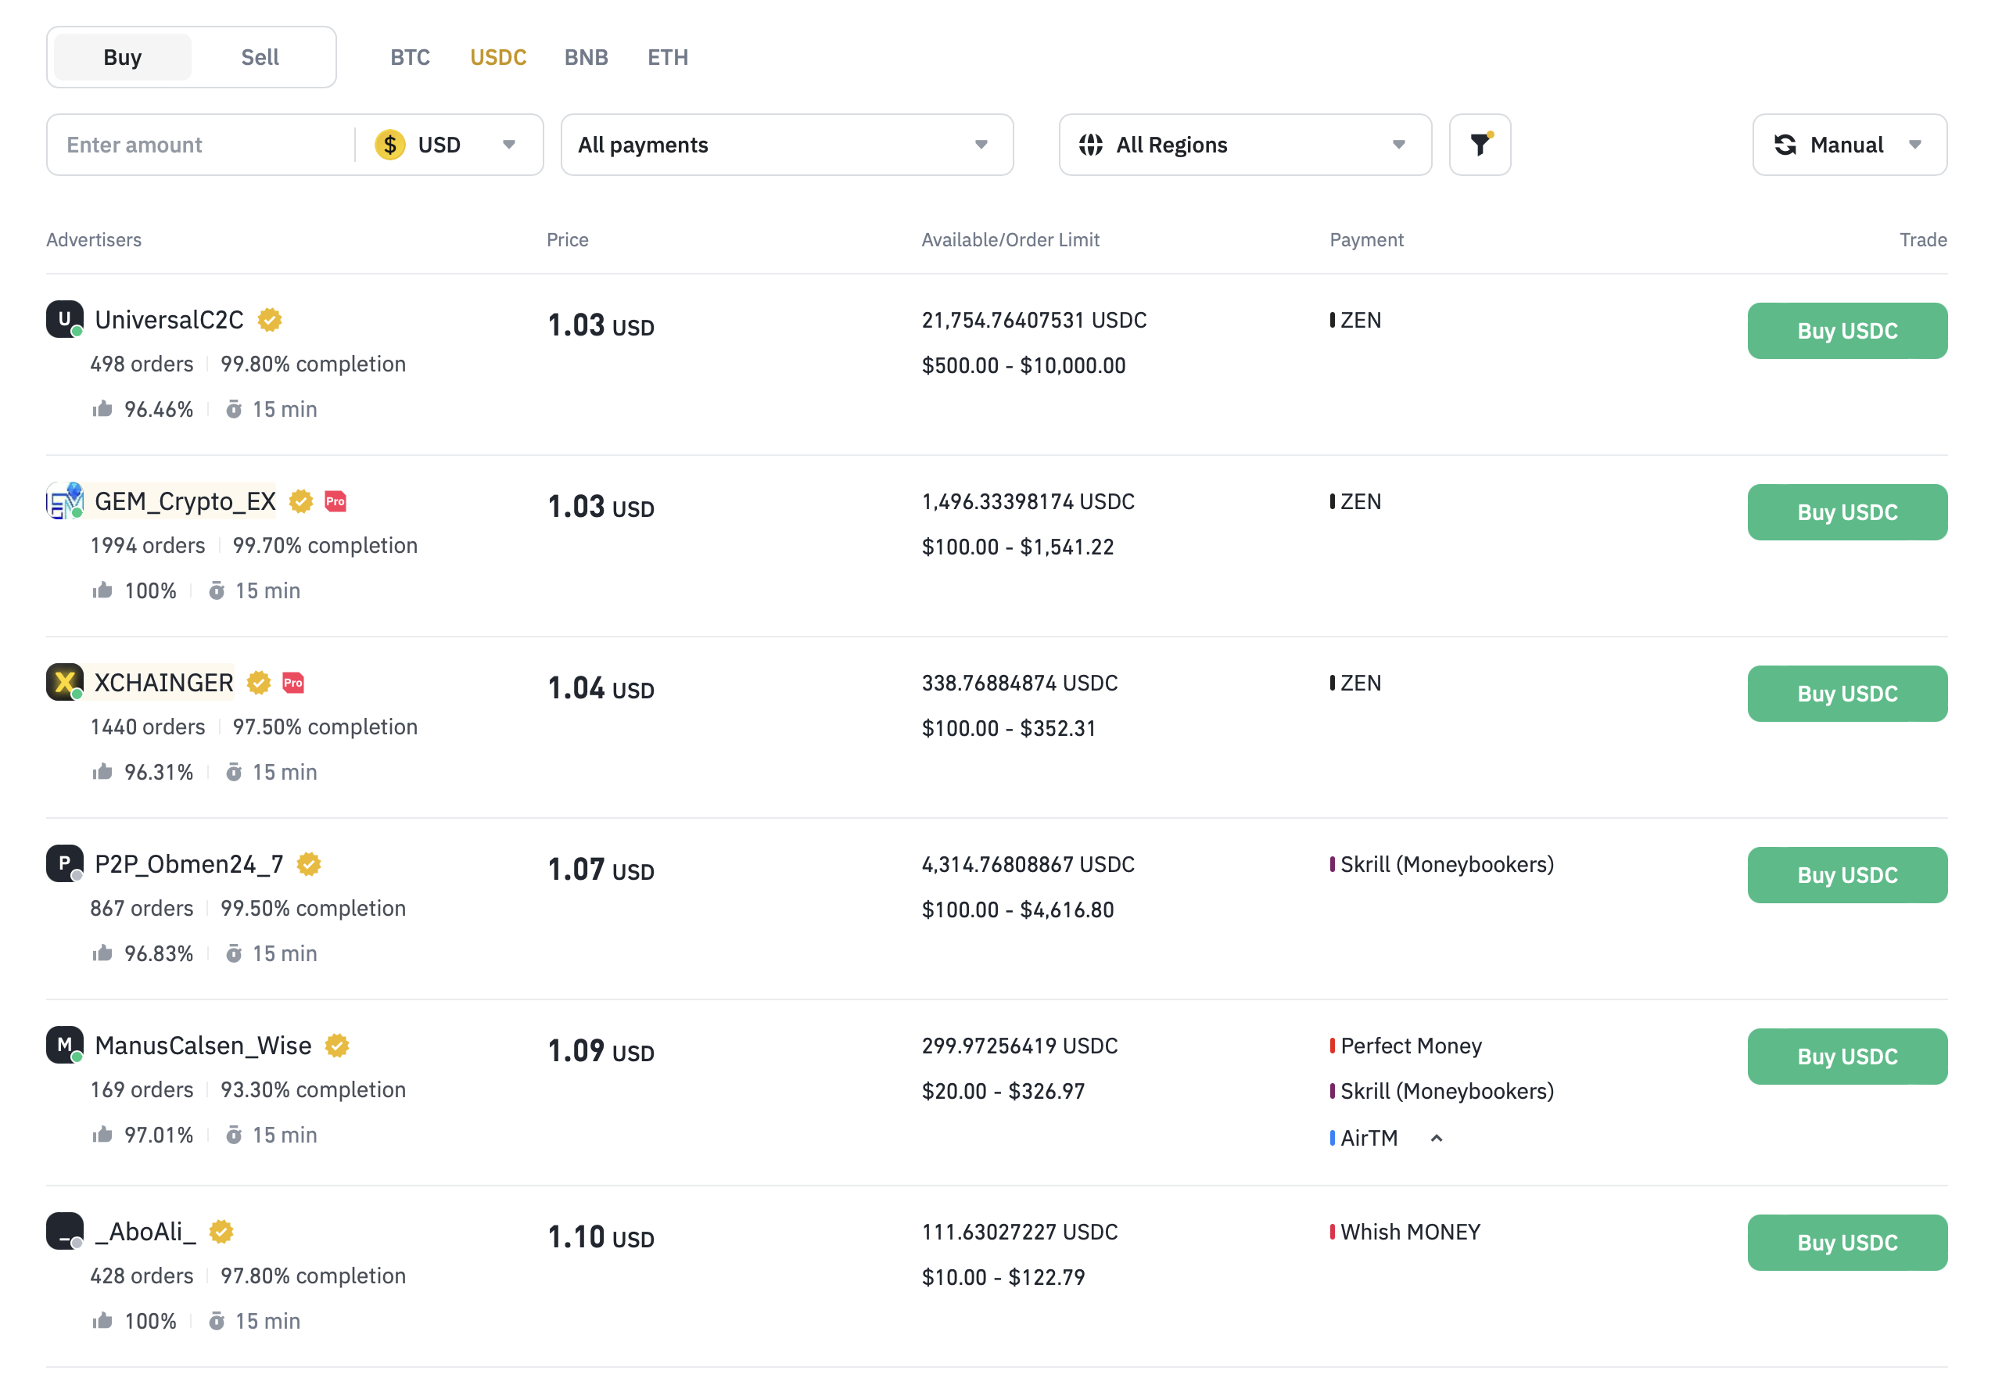
Task: Click the refresh icon beside Manual
Action: 1787,144
